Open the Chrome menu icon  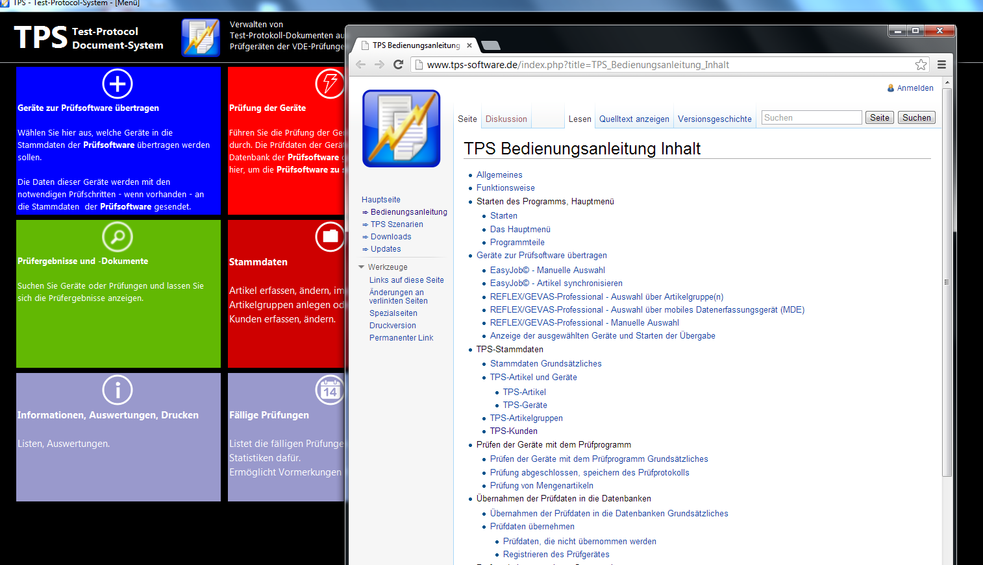pyautogui.click(x=941, y=65)
